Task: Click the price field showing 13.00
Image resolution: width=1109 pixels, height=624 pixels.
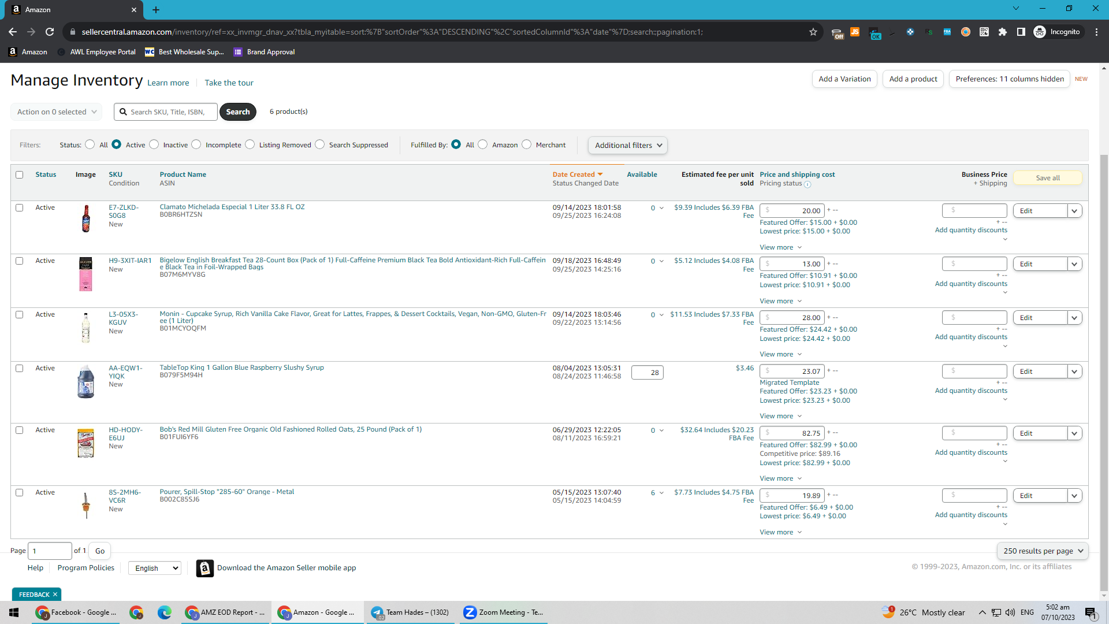Action: click(792, 264)
